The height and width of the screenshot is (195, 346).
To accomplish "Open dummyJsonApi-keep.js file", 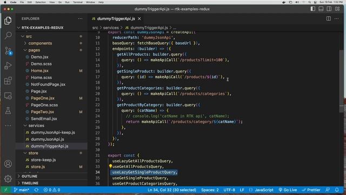I will (x=53, y=132).
